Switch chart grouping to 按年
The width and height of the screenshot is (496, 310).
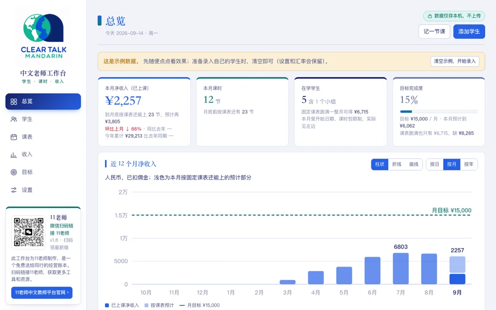pyautogui.click(x=469, y=164)
